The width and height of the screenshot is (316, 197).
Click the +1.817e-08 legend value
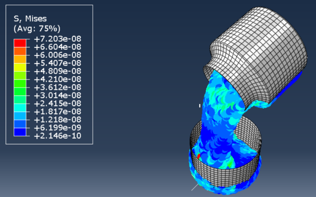(58, 111)
